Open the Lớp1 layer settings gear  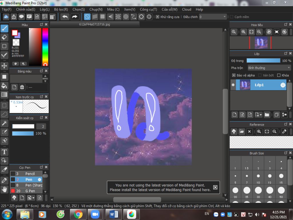click(283, 85)
